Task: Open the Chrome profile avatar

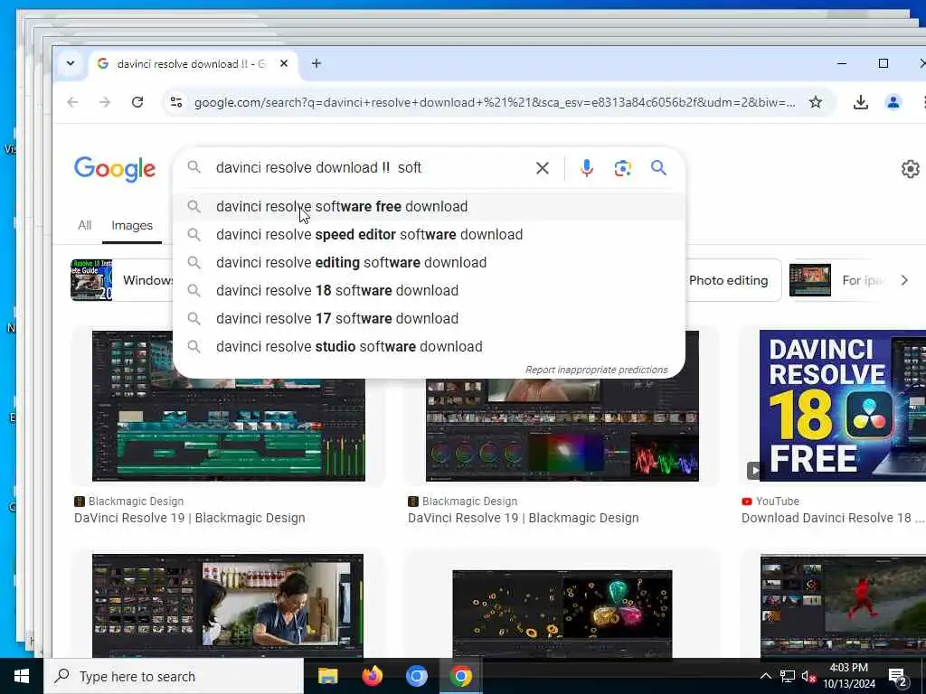Action: point(893,102)
